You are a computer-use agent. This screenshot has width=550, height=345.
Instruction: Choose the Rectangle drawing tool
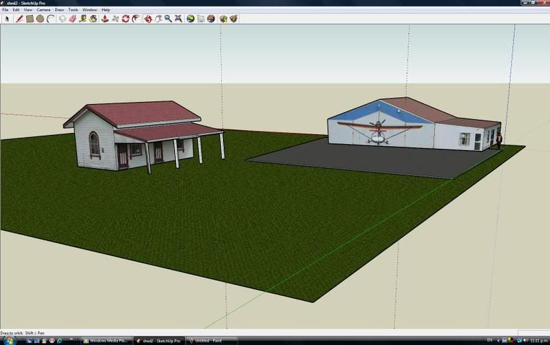[x=30, y=19]
